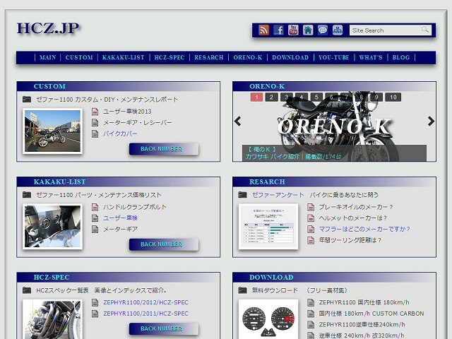This screenshot has height=339, width=452.
Task: Open ブレーキオイルのメーカー？ survey
Action: [356, 207]
